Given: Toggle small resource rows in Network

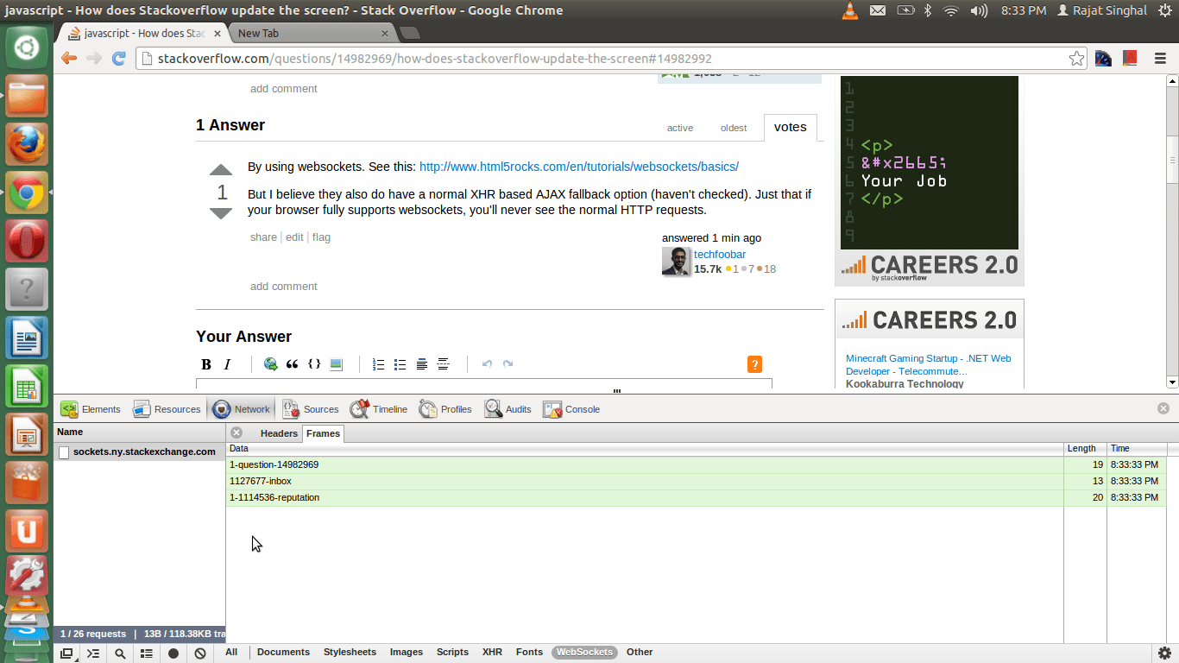Looking at the screenshot, I should 147,654.
